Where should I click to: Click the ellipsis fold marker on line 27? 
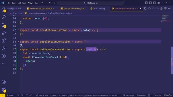coord(100,30)
